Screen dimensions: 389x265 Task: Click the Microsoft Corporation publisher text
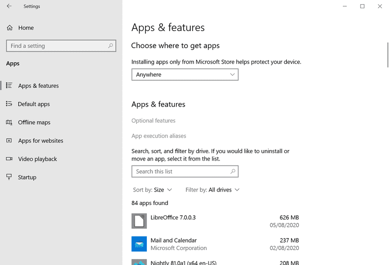(178, 248)
